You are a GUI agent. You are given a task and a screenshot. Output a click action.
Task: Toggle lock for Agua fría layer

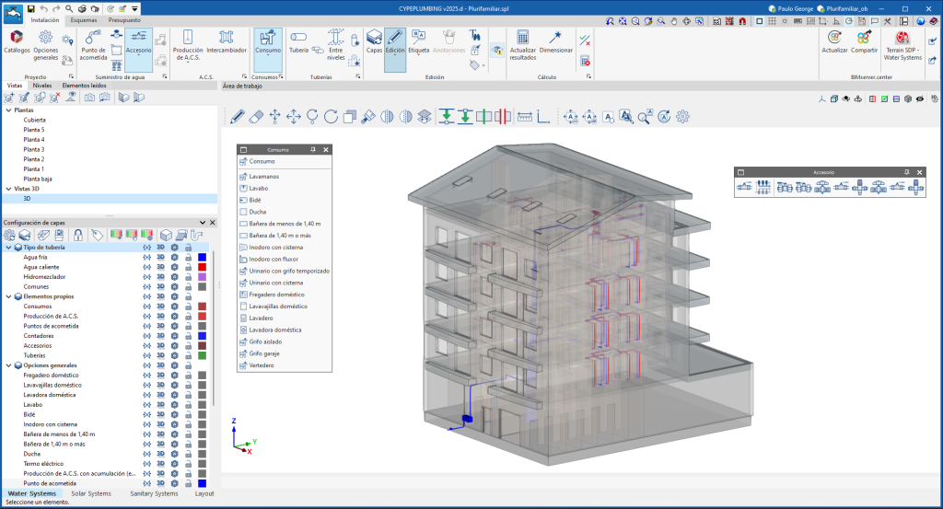(x=188, y=258)
